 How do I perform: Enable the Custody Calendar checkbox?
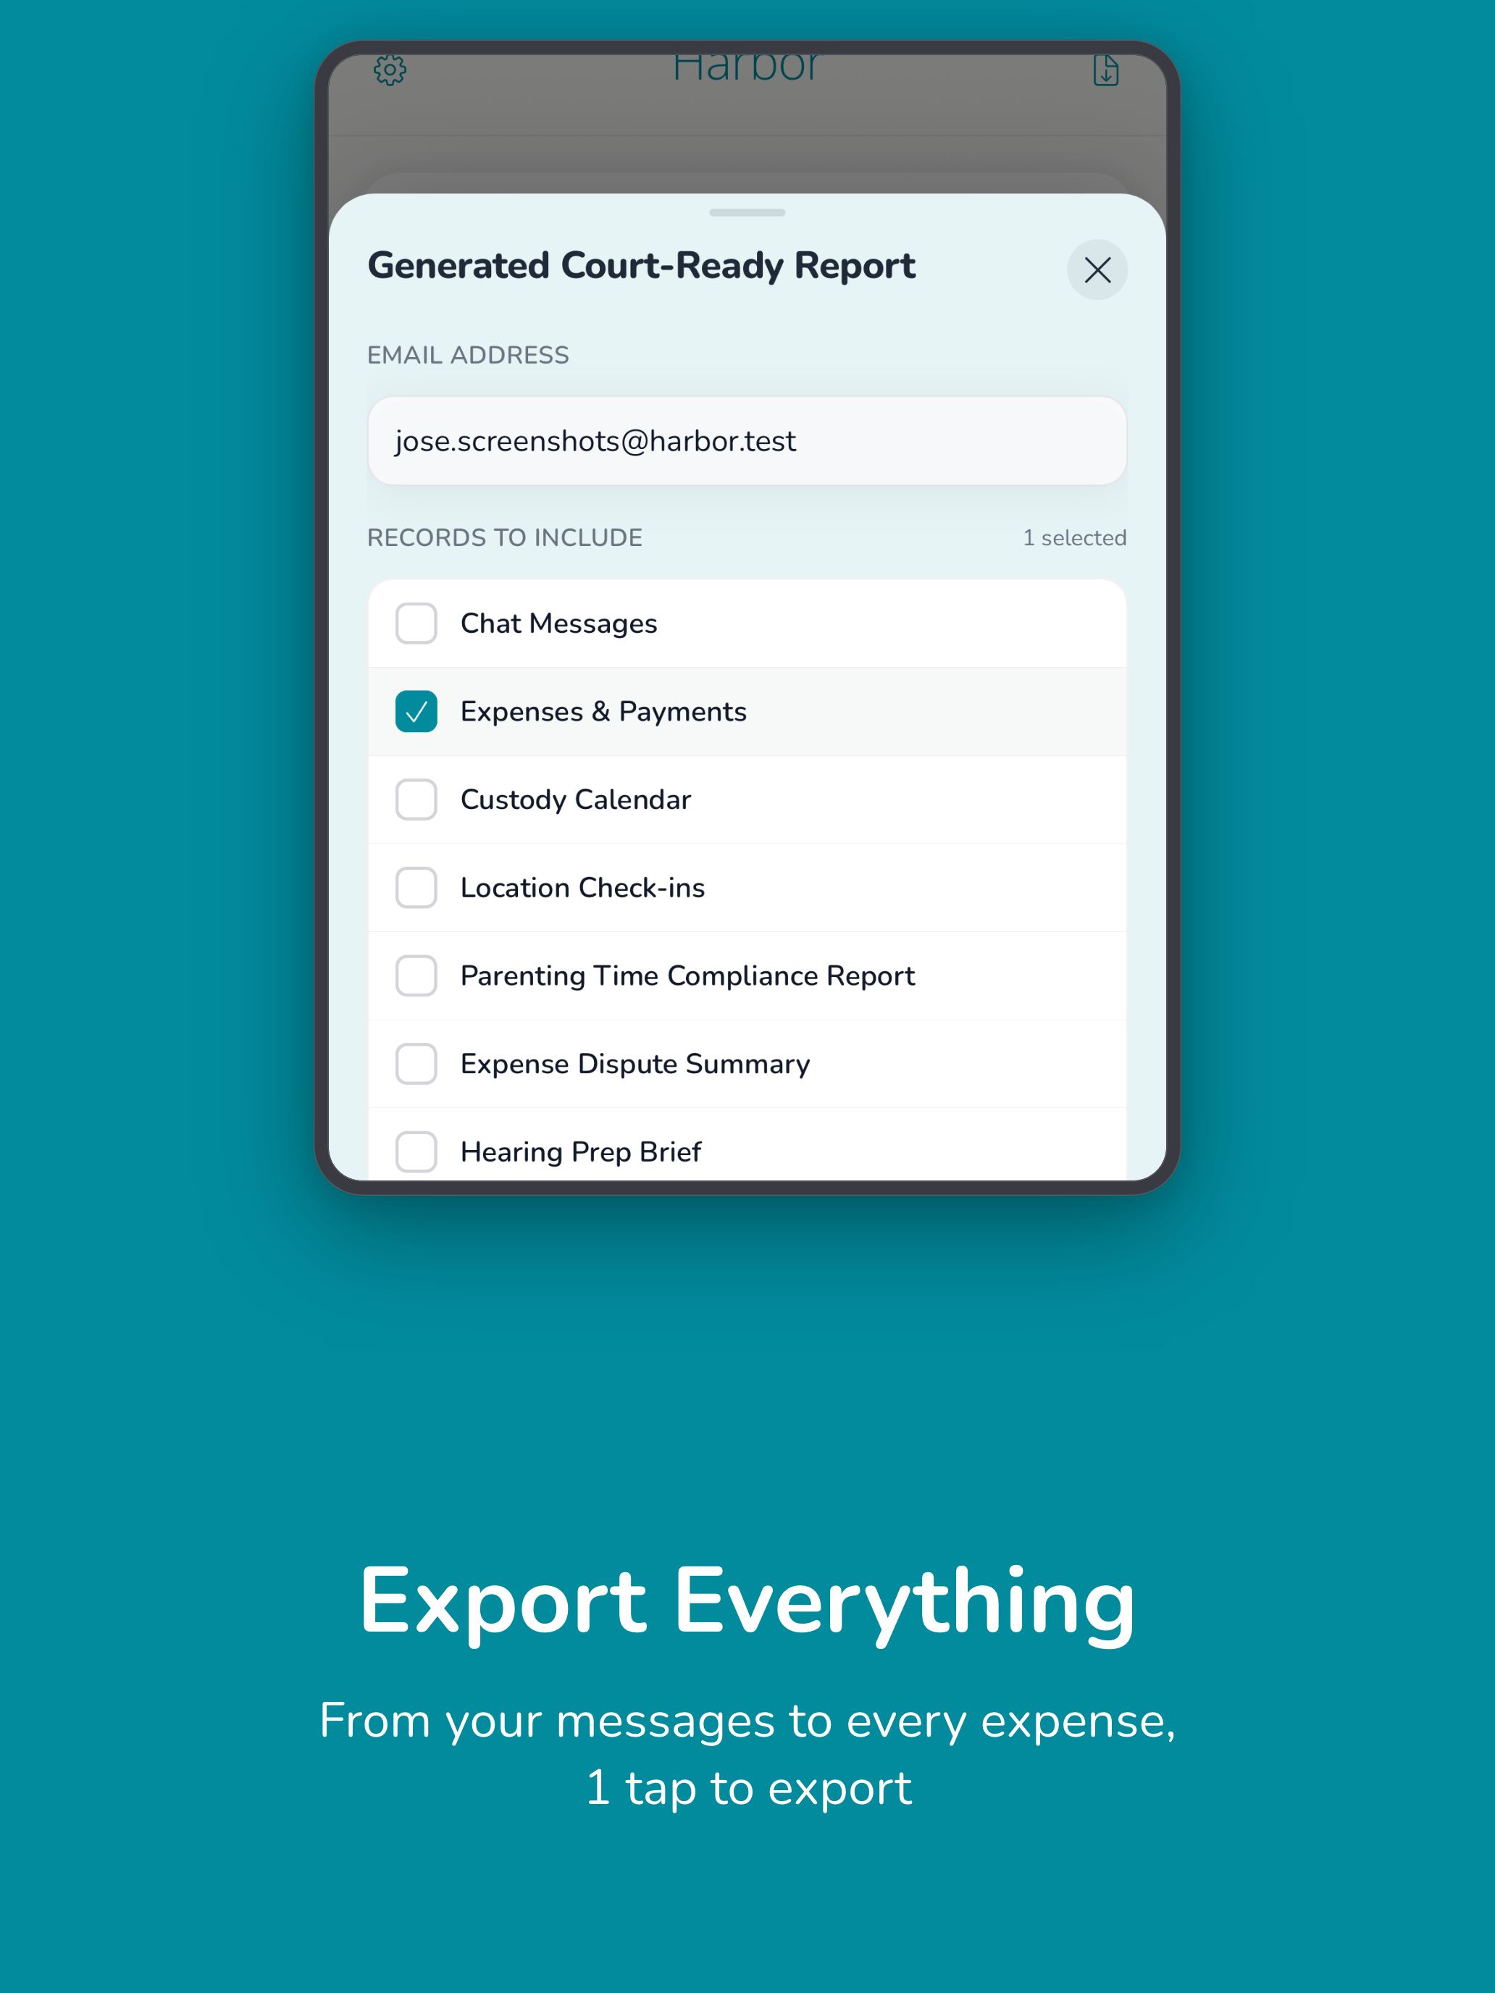click(x=416, y=800)
